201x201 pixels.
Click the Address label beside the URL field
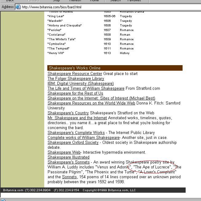8,7
